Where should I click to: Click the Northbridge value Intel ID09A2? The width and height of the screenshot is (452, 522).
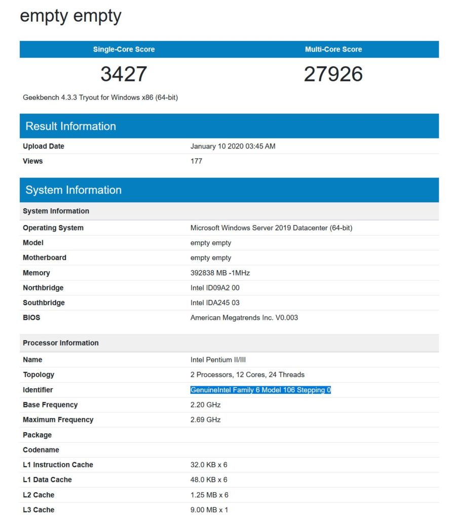[213, 287]
